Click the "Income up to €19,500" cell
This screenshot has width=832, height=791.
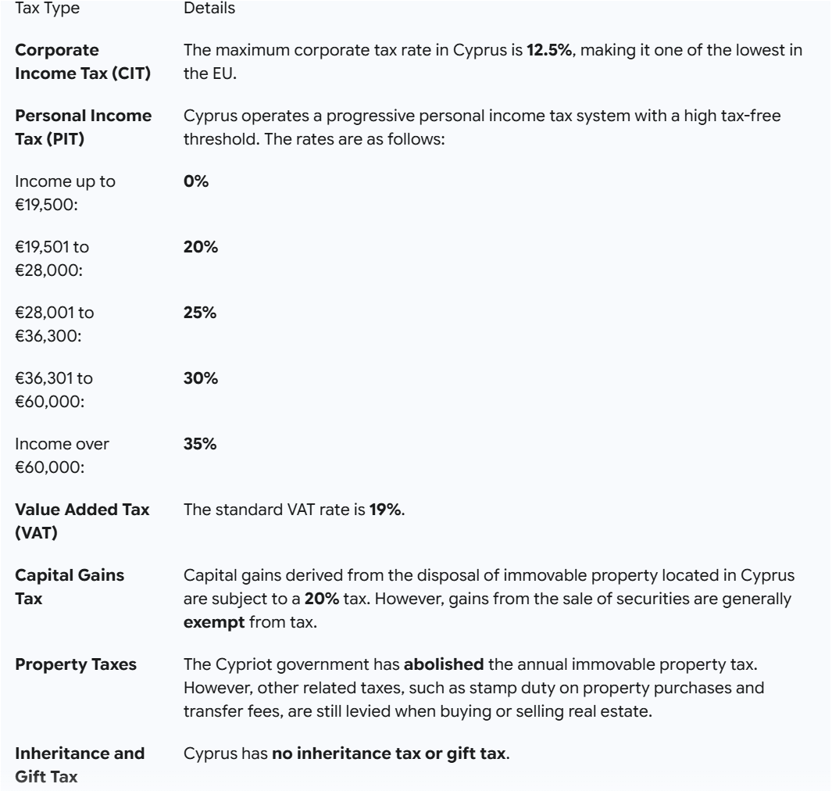pyautogui.click(x=66, y=192)
